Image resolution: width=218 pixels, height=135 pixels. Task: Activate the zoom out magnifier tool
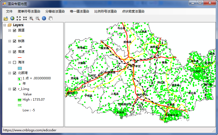(x=37, y=18)
